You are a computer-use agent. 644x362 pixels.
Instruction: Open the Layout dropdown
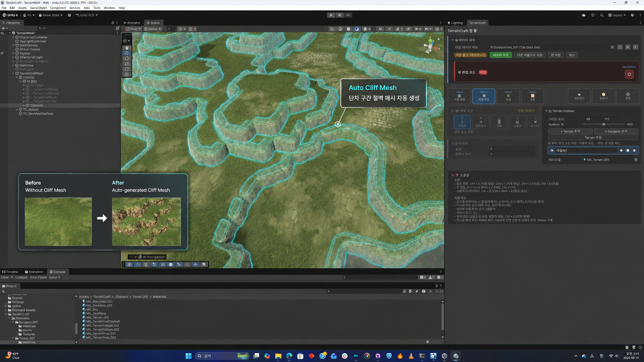(617, 15)
